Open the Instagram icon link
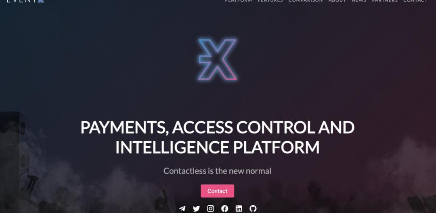 coord(210,209)
